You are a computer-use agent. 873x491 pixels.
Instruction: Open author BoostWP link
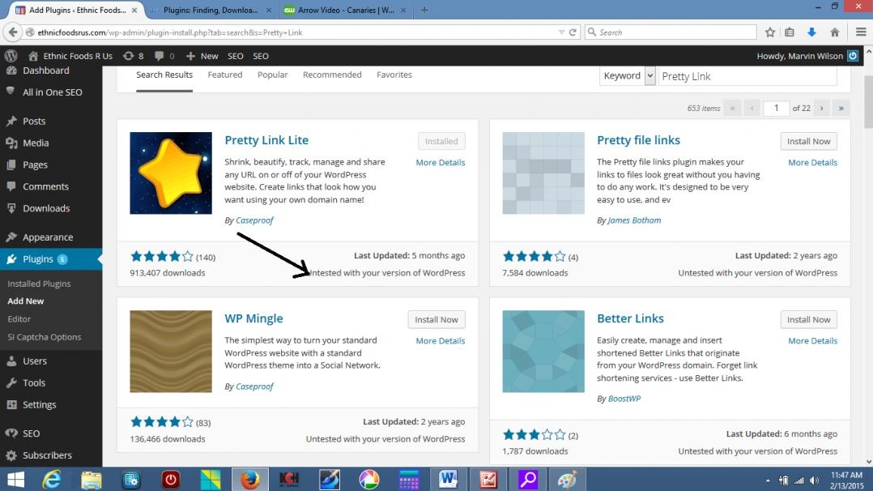tap(624, 399)
